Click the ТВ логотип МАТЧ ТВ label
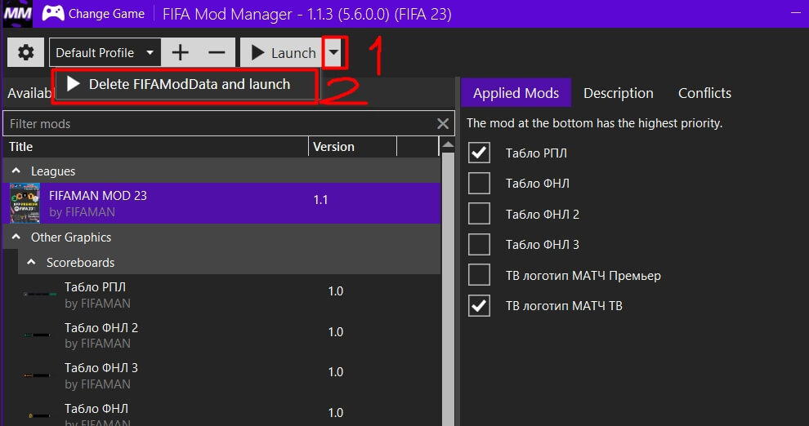 564,306
